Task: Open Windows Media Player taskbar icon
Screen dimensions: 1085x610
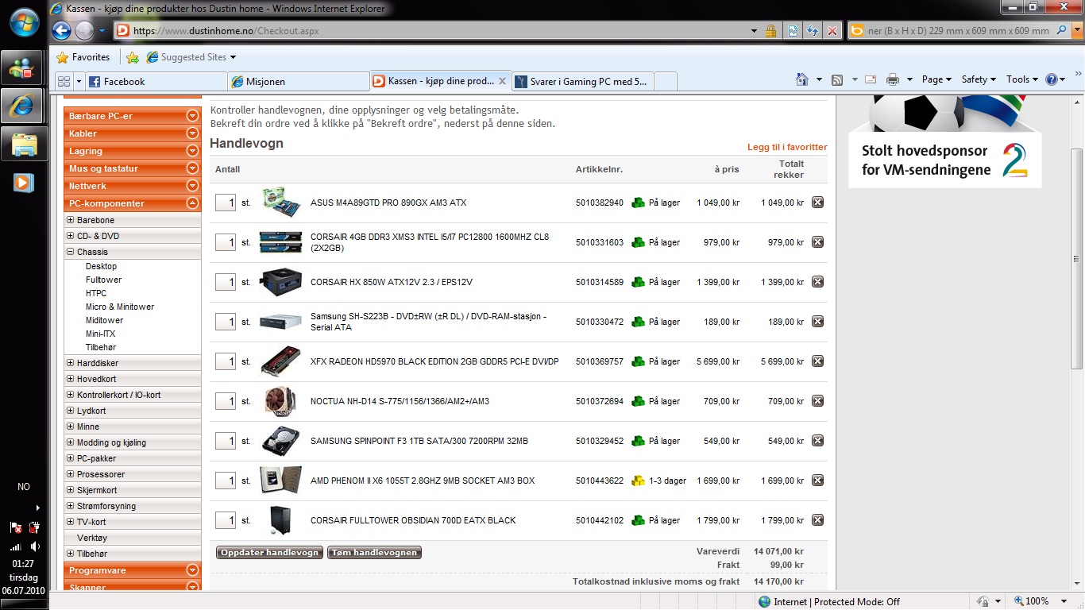Action: (24, 183)
